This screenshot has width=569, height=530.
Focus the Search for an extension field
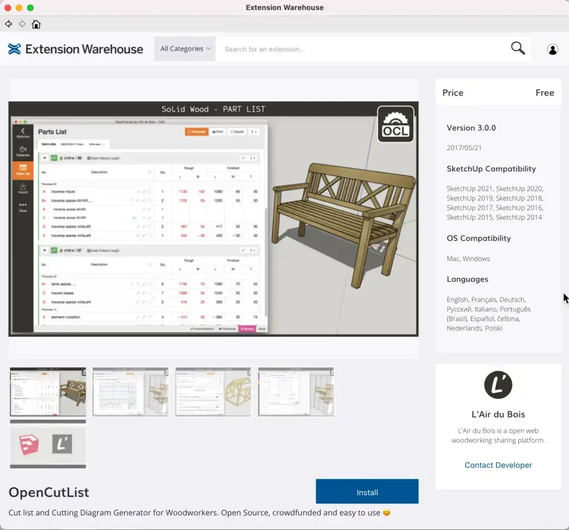(363, 49)
